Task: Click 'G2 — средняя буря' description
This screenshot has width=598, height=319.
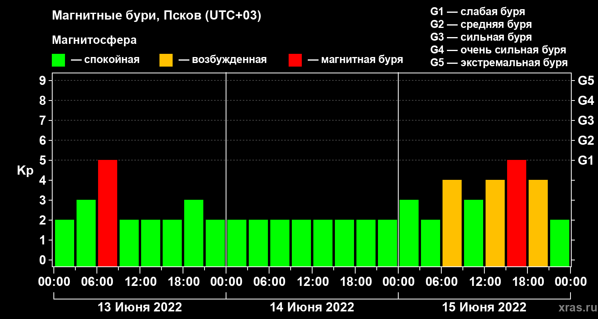Action: [481, 24]
